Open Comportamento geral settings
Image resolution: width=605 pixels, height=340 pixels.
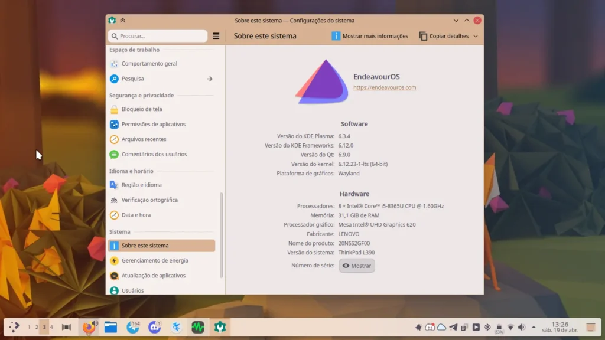click(161, 64)
